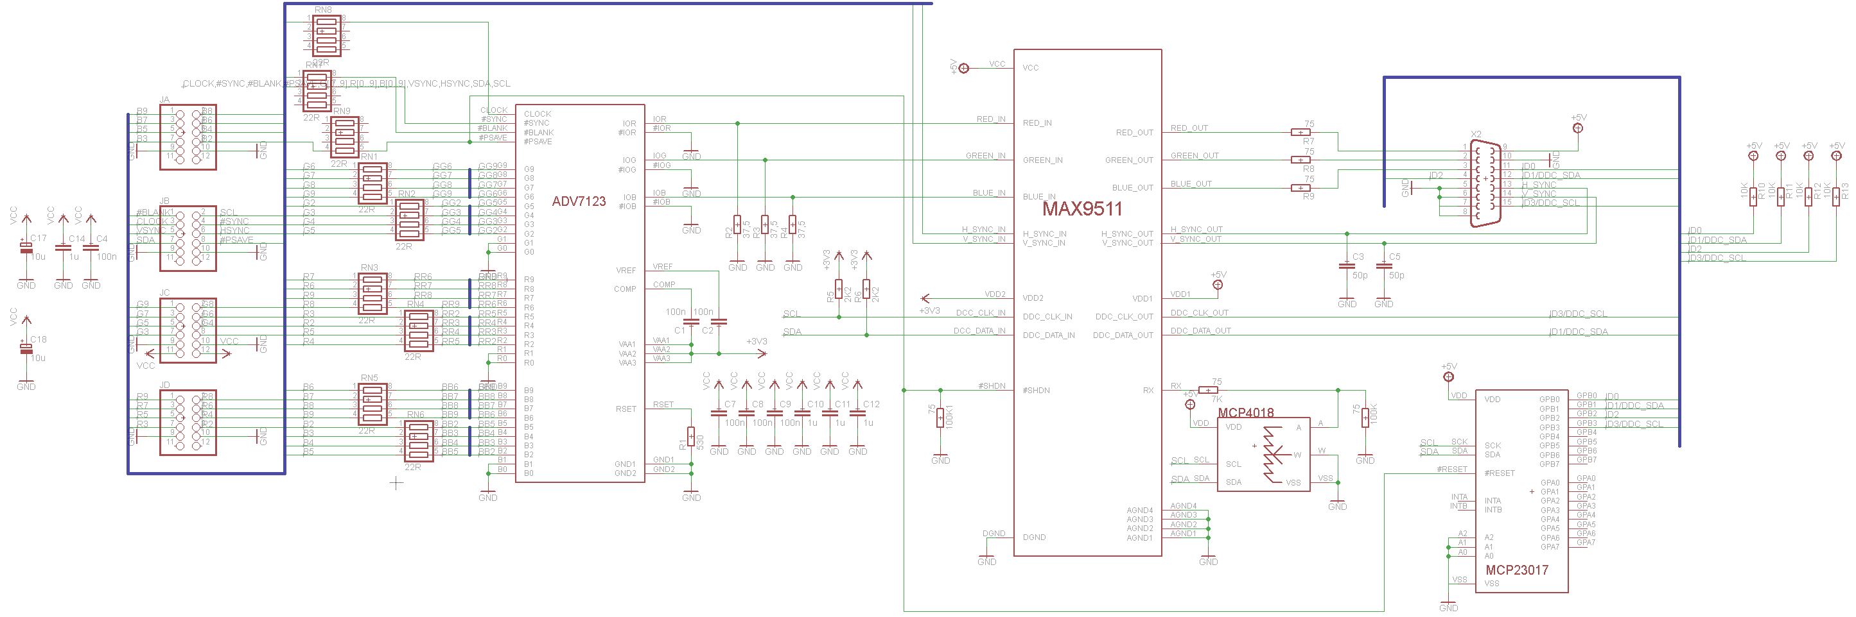1856x617 pixels.
Task: Click the bus label starting CLOCK,#SYNC,#BLANK
Action: pyautogui.click(x=347, y=83)
